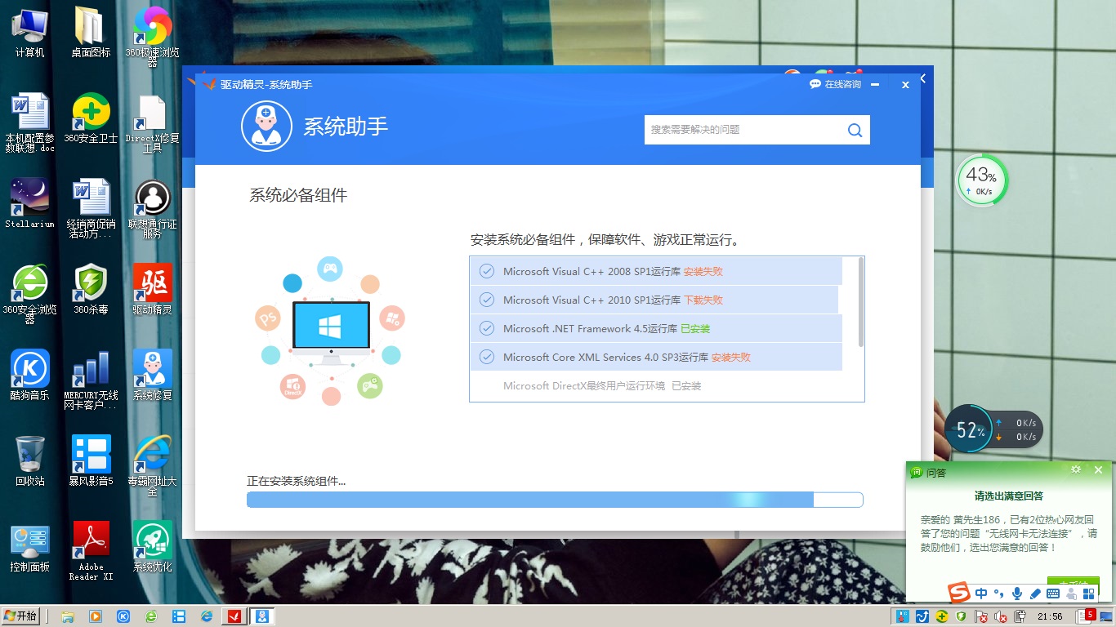The width and height of the screenshot is (1116, 627).
Task: Open the 系统修复 desktop shortcut
Action: click(153, 376)
